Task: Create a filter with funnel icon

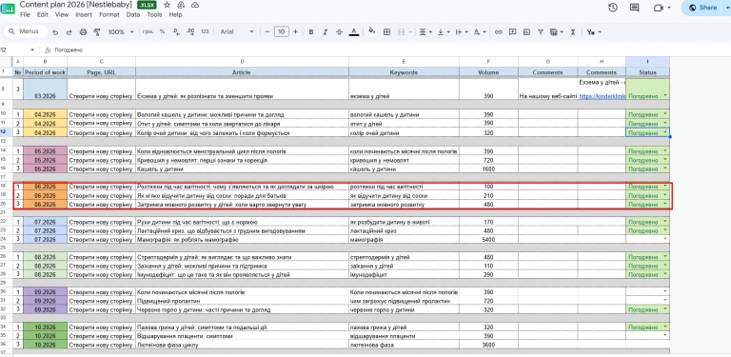Action: 541,32
